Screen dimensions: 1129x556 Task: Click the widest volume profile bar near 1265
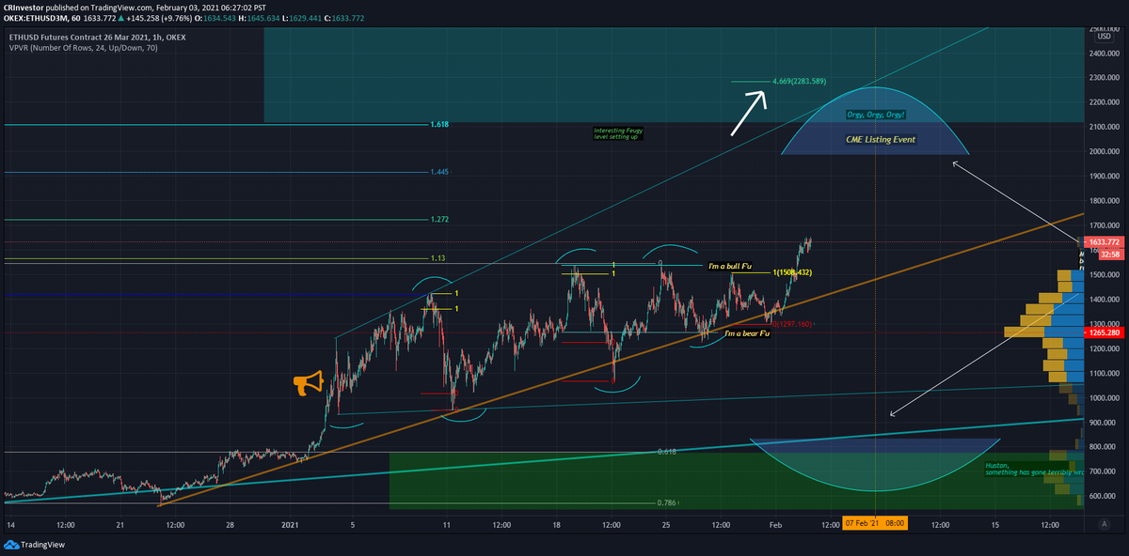[x=1044, y=332]
